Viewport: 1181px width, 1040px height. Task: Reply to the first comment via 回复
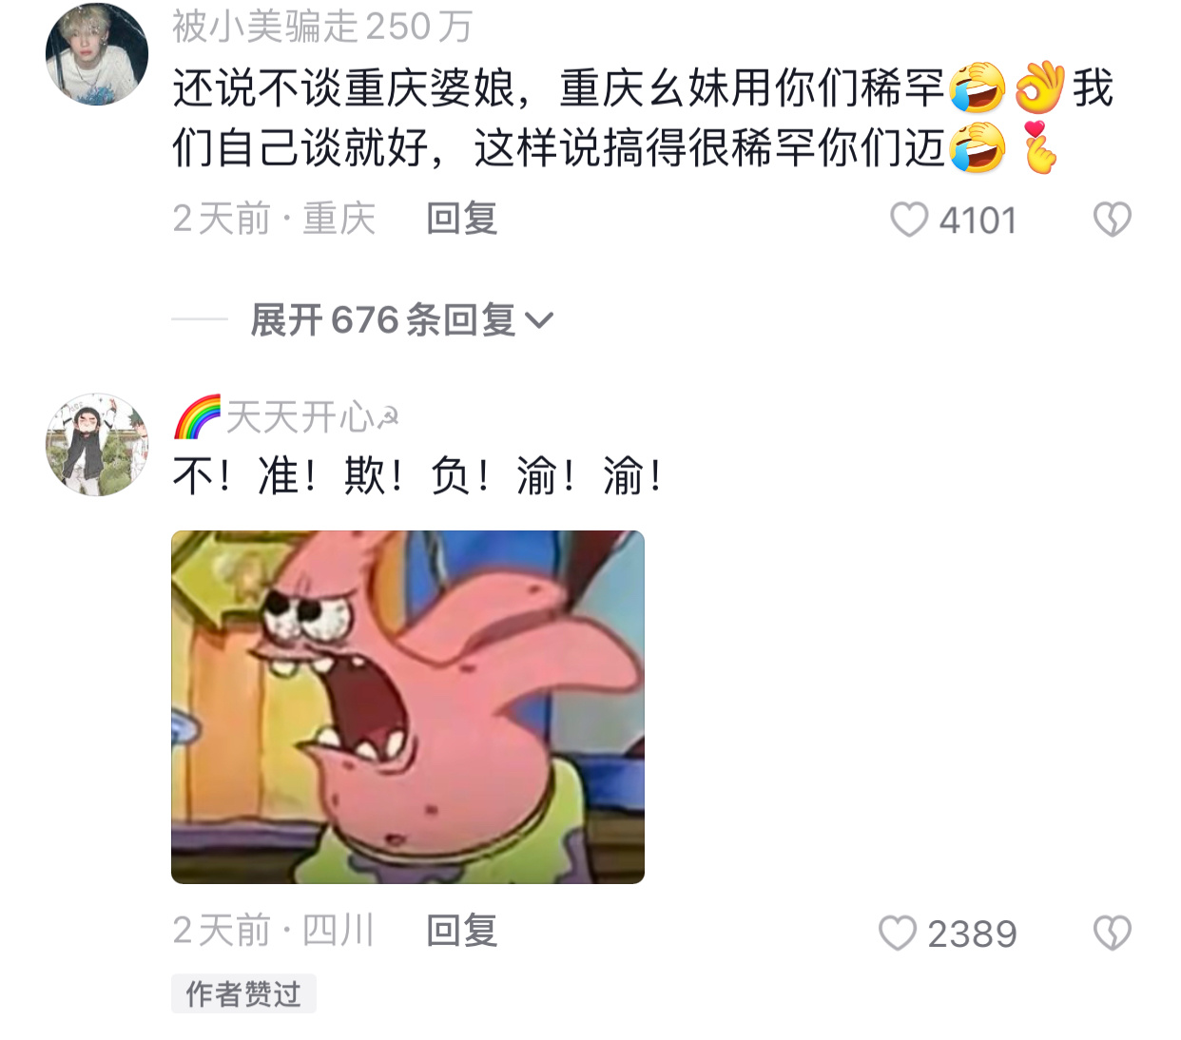click(x=462, y=219)
